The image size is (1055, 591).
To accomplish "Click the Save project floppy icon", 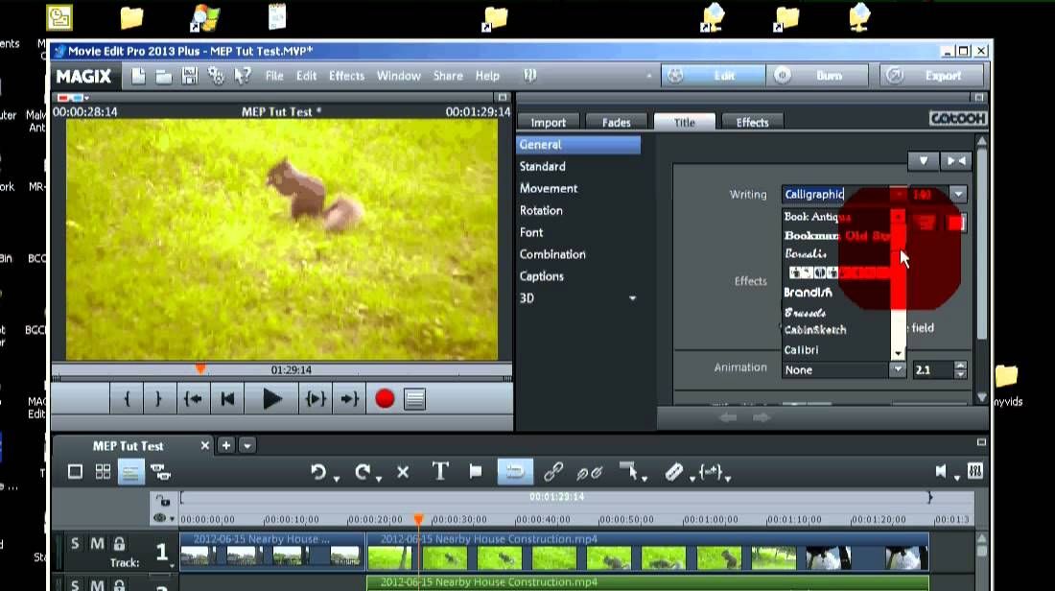I will (190, 76).
